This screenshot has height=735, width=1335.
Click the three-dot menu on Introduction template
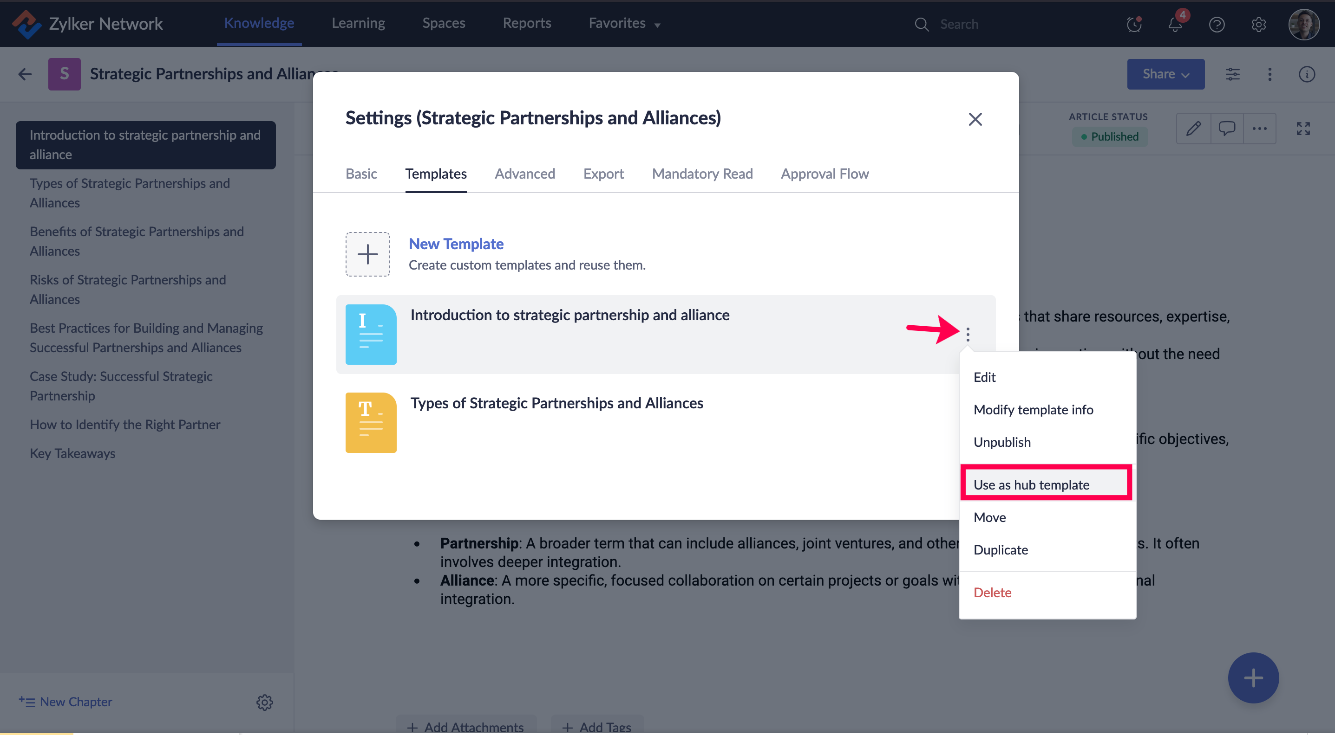(x=968, y=335)
